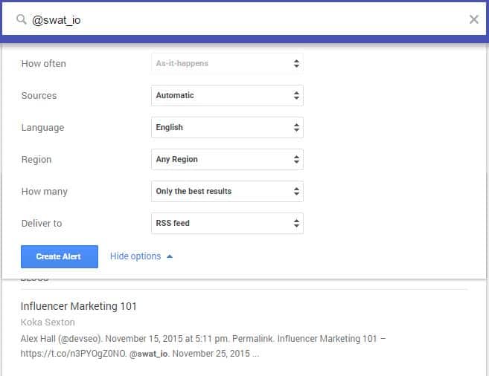Click the Language label
Image resolution: width=489 pixels, height=376 pixels.
click(x=42, y=128)
